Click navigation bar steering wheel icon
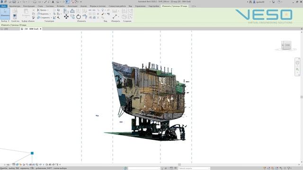 297,63
